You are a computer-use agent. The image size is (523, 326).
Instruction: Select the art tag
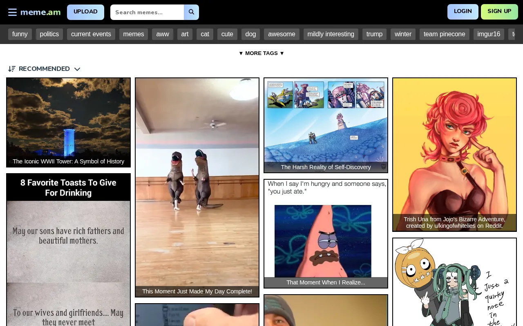[x=185, y=34]
